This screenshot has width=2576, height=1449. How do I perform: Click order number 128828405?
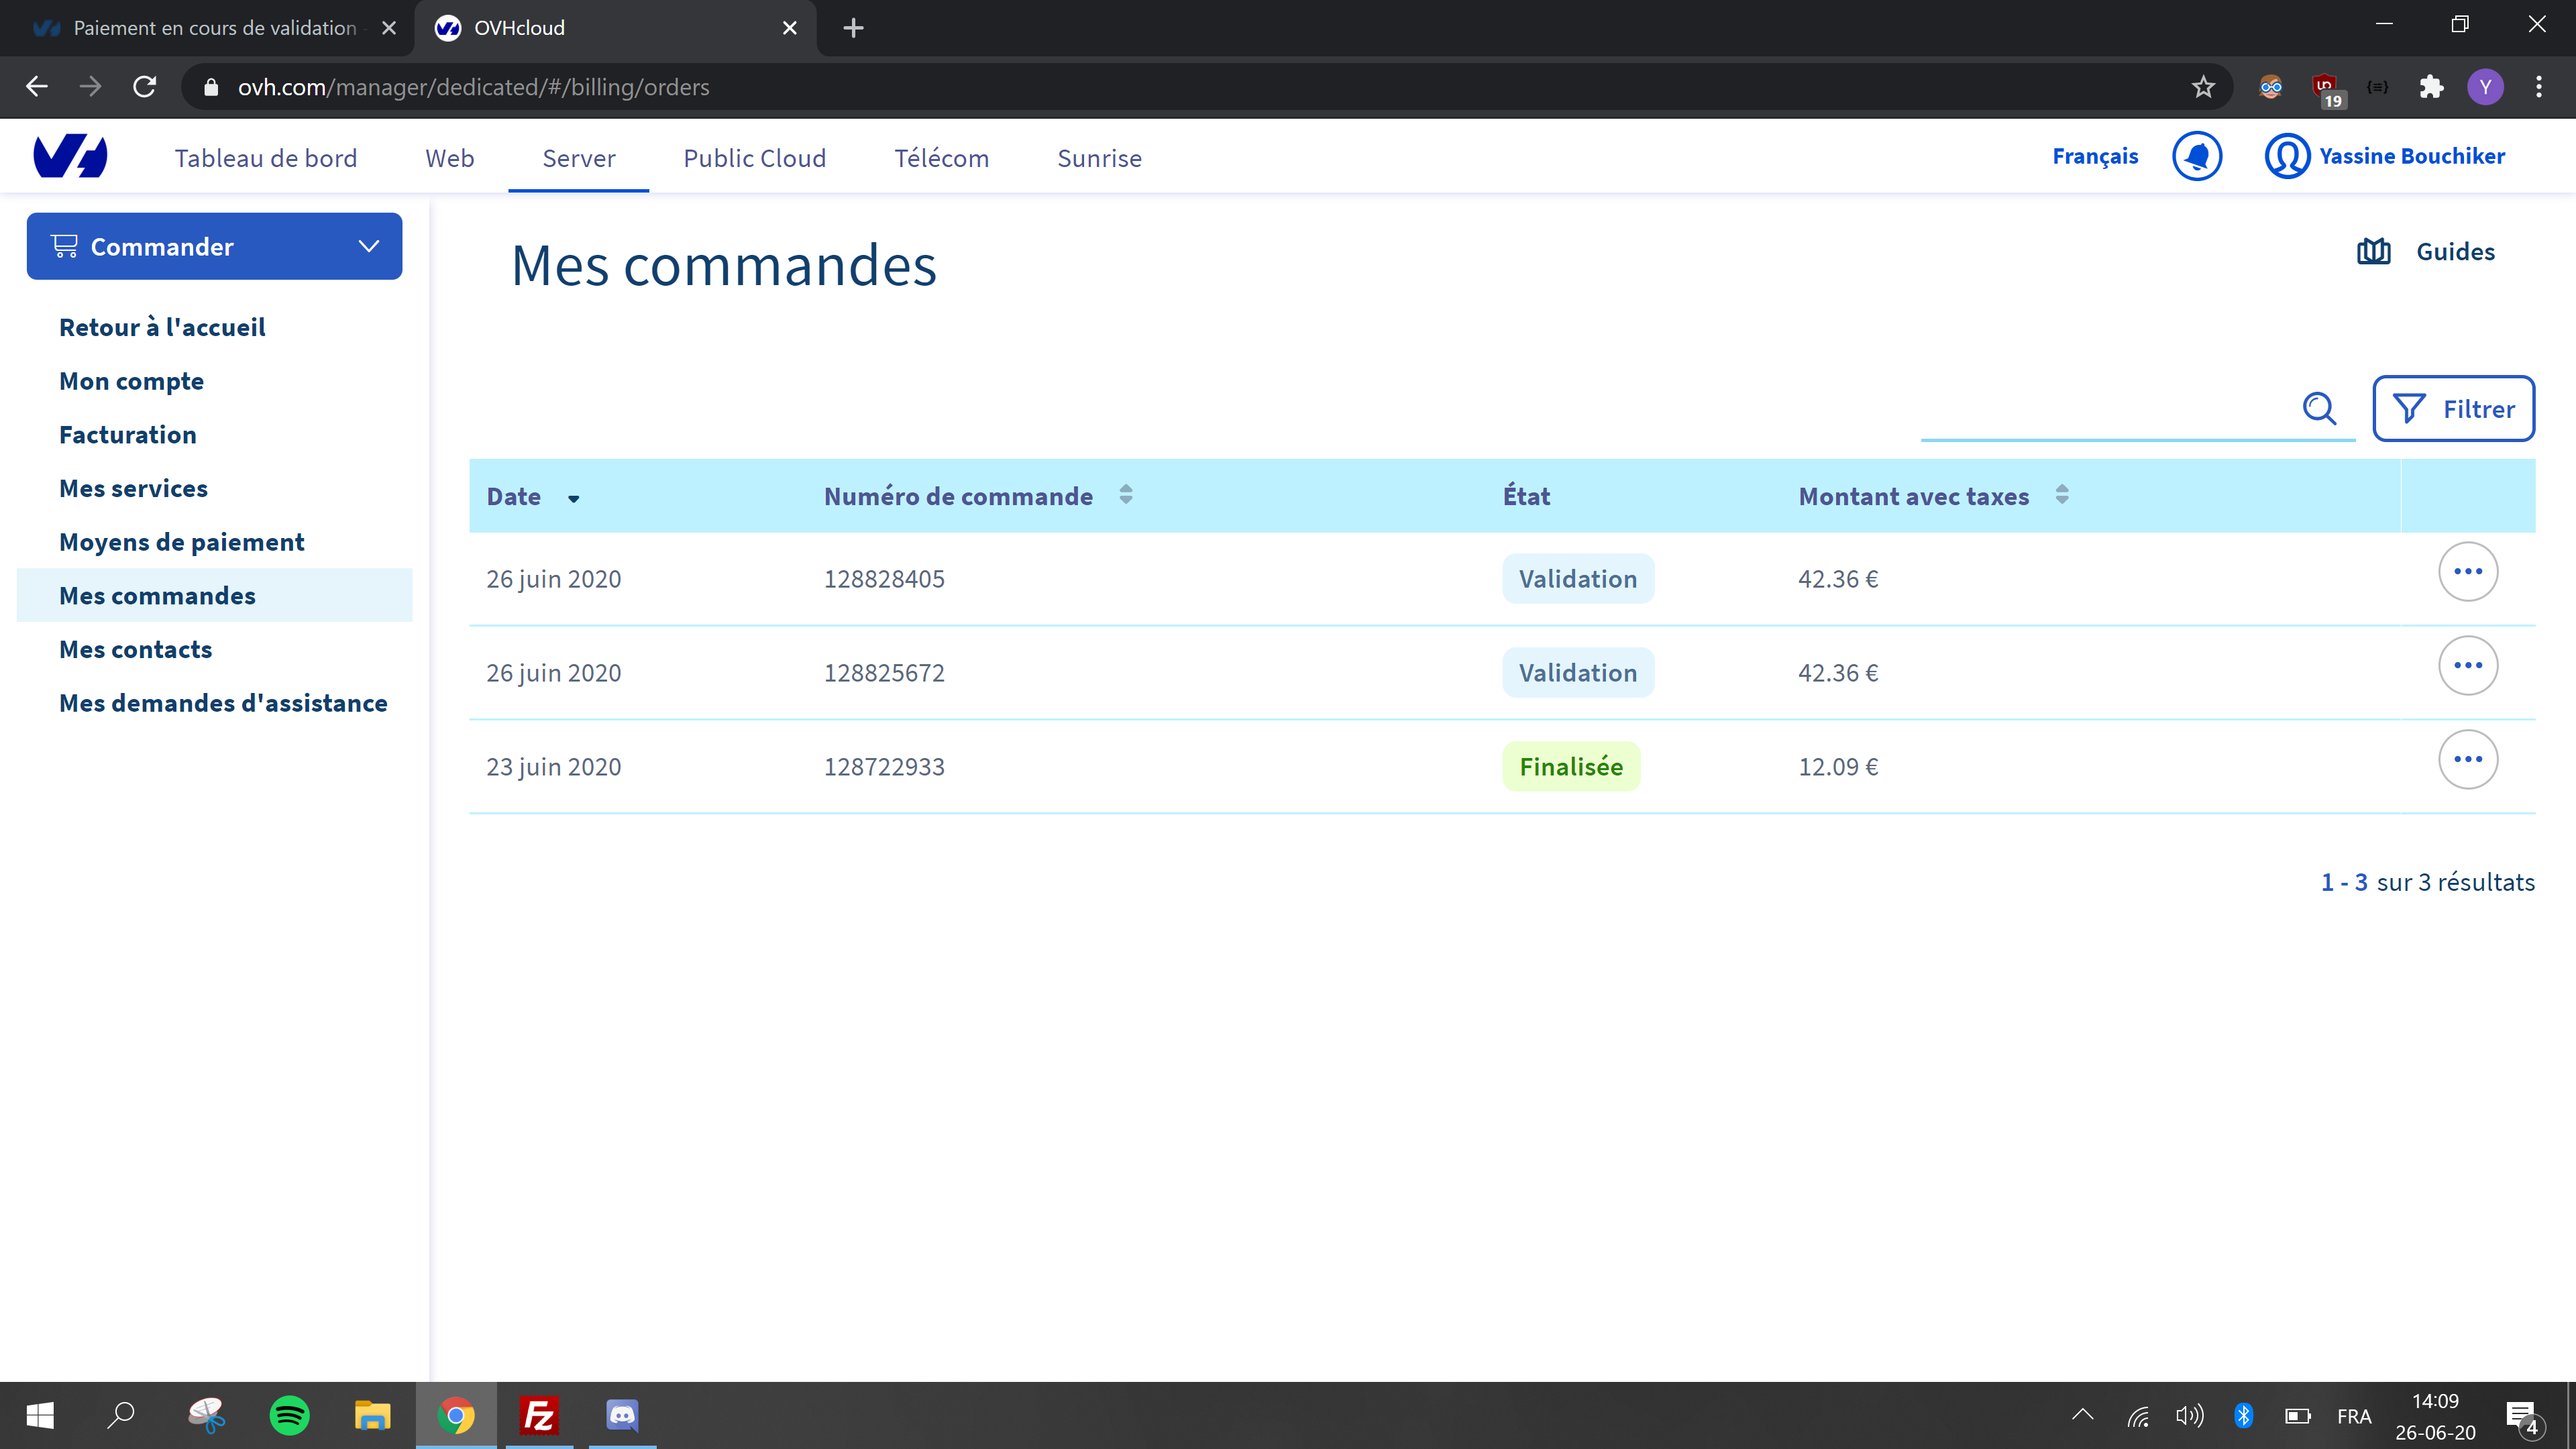pyautogui.click(x=884, y=579)
